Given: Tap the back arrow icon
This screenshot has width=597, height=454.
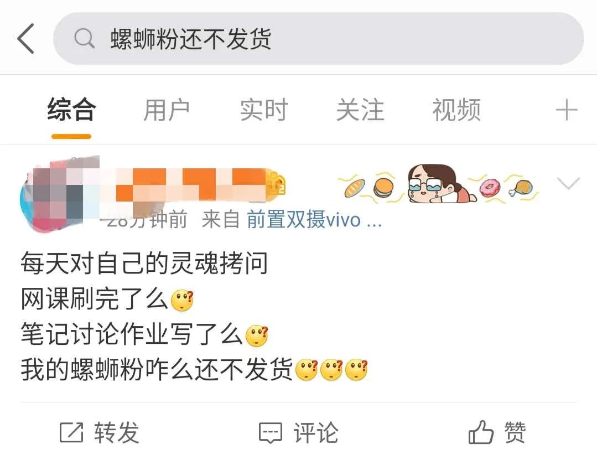Looking at the screenshot, I should pos(26,38).
